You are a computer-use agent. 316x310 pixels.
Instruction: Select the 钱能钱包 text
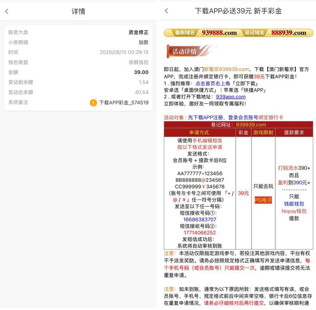(294, 204)
